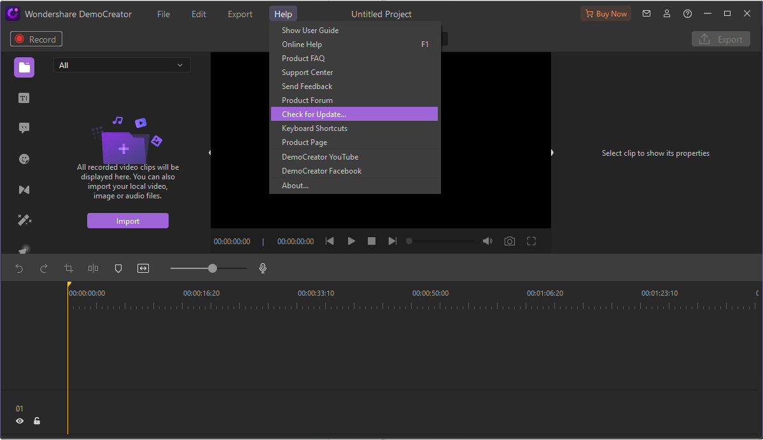
Task: Select Keyboard Shortcuts from the Help menu
Action: (314, 128)
